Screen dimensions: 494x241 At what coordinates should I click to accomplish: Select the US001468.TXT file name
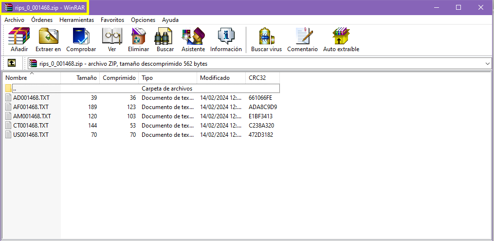31,135
